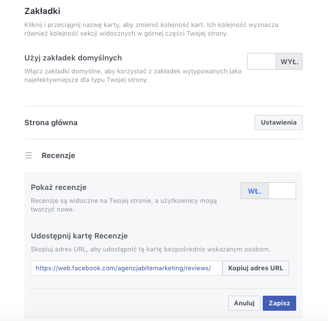Click the "Użyj zakładek domyślnych" label
328x321 pixels.
pyautogui.click(x=73, y=58)
